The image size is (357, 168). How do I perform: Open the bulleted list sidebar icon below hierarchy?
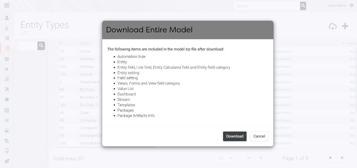(x=7, y=38)
